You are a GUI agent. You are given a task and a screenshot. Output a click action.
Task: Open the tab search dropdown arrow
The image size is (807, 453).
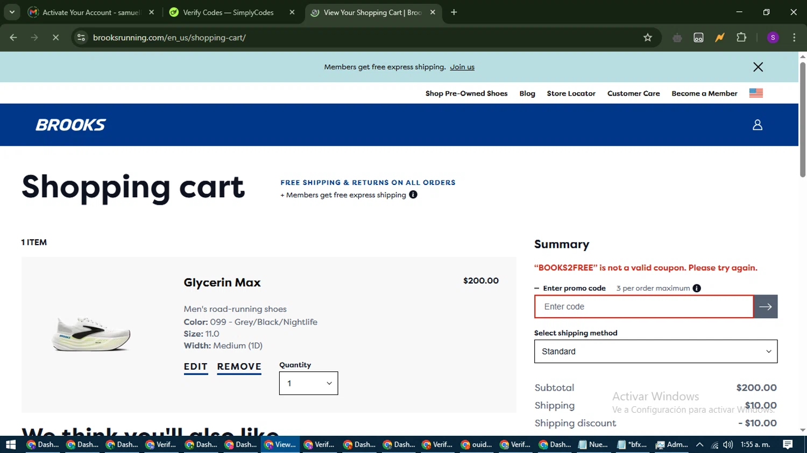click(11, 12)
